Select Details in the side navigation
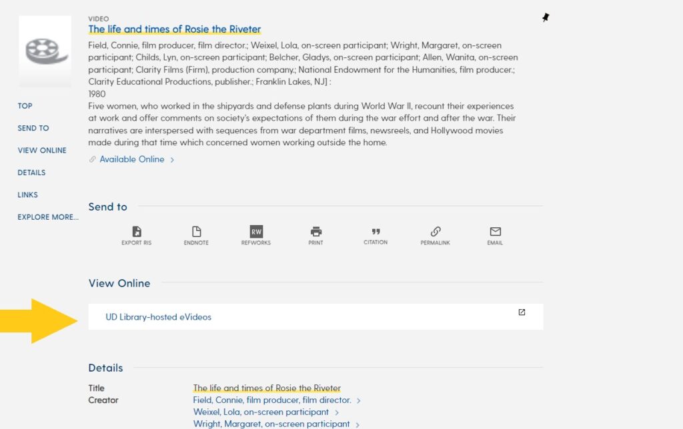Screen dimensions: 683x429 [x=31, y=173]
